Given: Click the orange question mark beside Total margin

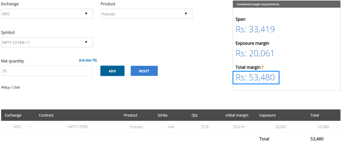Looking at the screenshot, I should 263,67.
